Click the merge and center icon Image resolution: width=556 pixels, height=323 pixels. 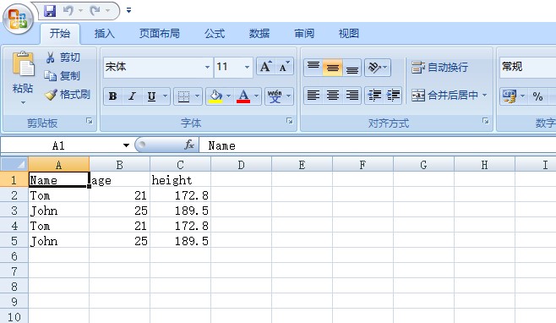[418, 96]
